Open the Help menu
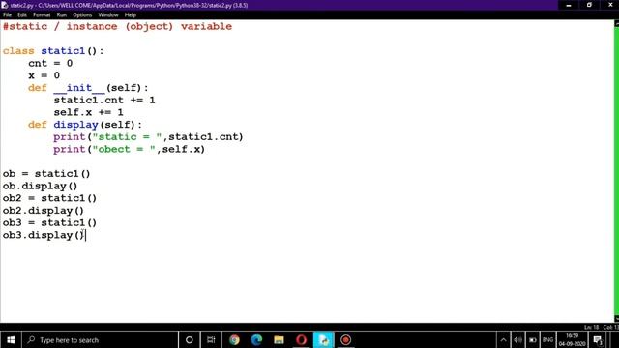The width and height of the screenshot is (619, 348). coord(131,15)
